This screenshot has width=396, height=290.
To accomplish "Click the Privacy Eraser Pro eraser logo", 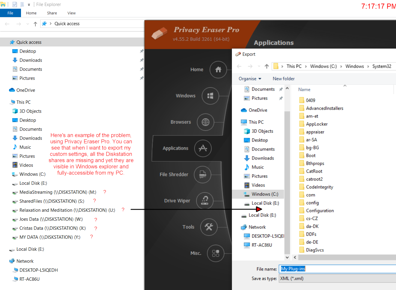I will 159,34.
